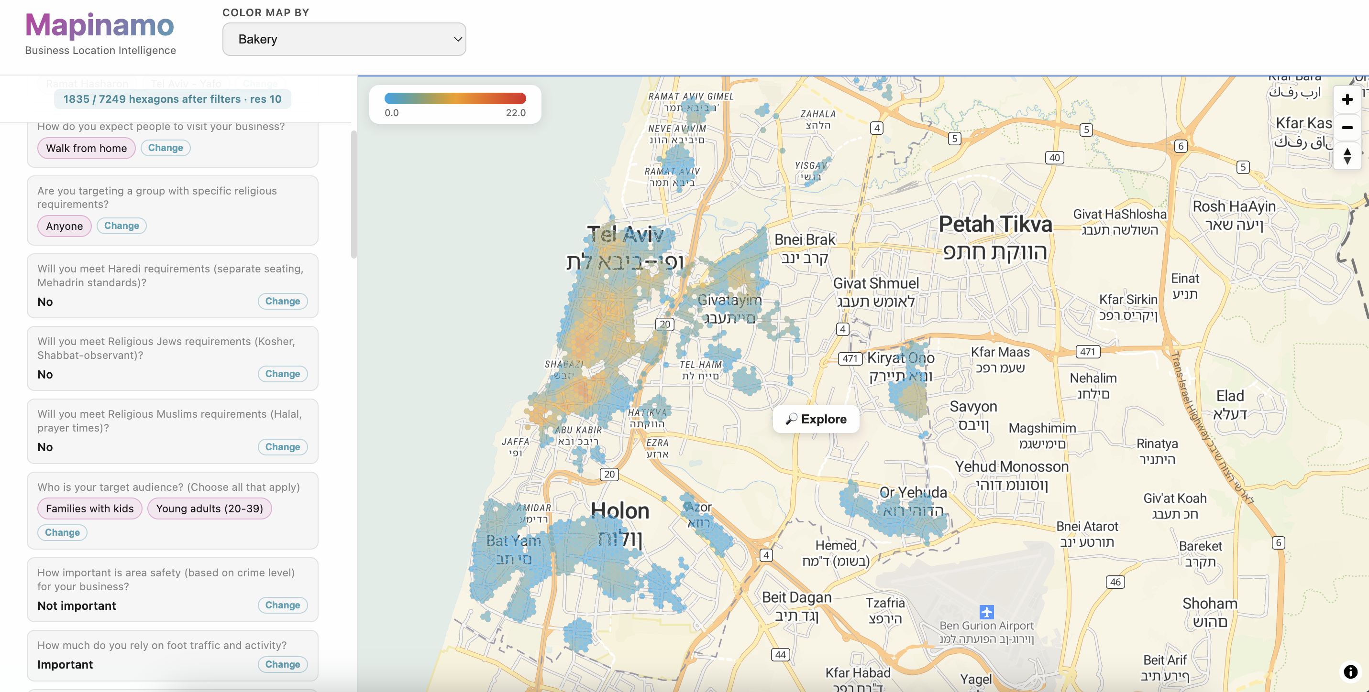
Task: Open map attribution info icon
Action: pos(1350,671)
